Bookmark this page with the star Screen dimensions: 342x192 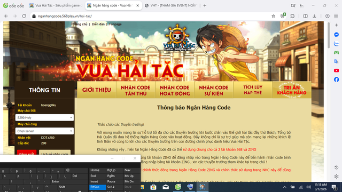tap(273, 16)
